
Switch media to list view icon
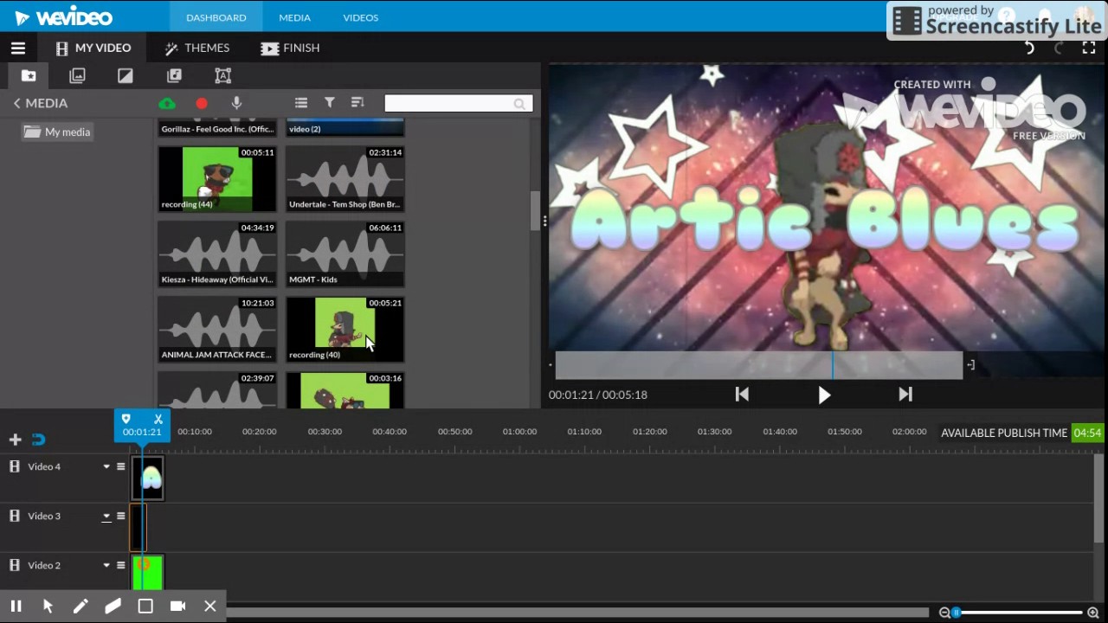[x=301, y=103]
